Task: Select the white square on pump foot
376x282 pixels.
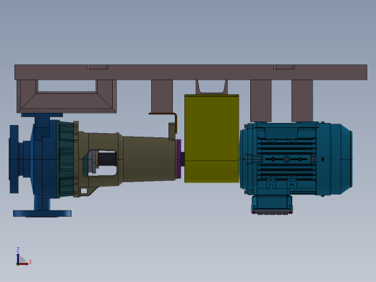Action: click(x=84, y=191)
